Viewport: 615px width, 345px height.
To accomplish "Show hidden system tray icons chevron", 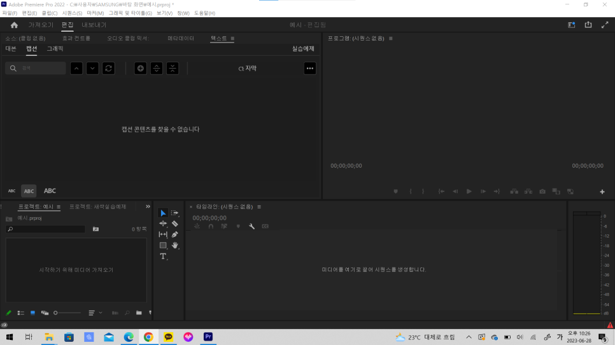I will [x=469, y=337].
